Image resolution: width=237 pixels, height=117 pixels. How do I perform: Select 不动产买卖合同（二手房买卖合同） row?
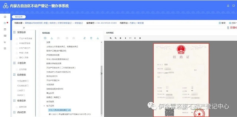61,68
